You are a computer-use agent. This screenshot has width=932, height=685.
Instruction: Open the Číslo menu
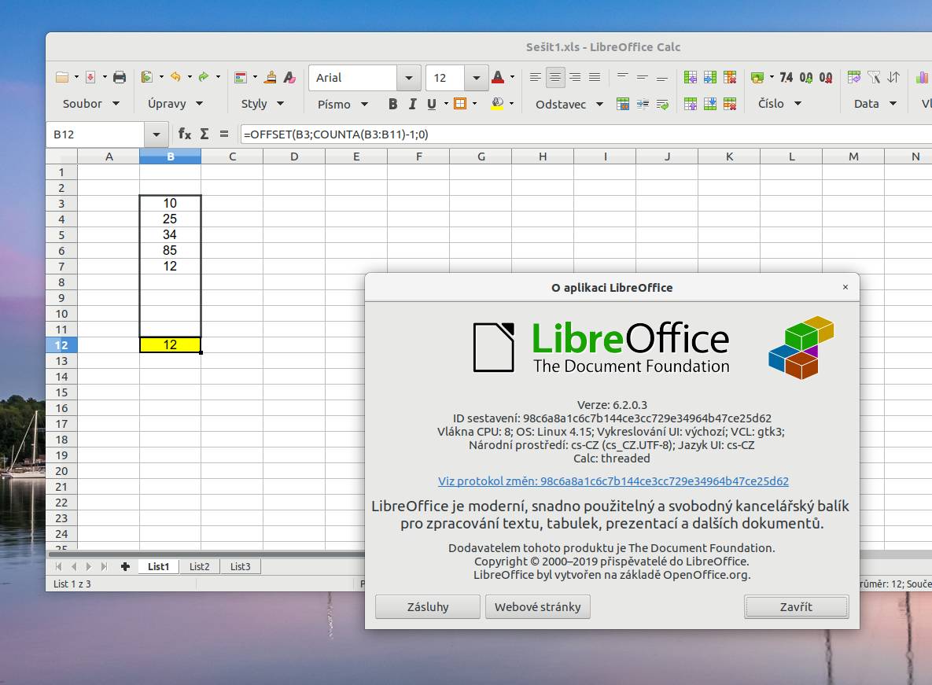click(x=780, y=104)
